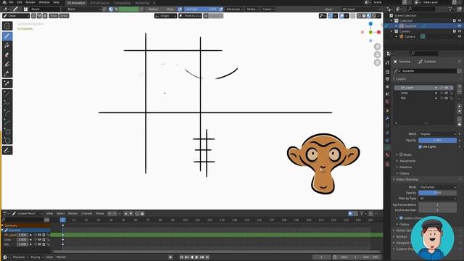
Task: Play the animation forward
Action: tap(196, 257)
